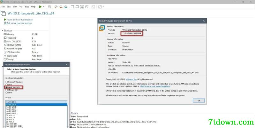255x128 pixels.
Task: Open the VM menu
Action: (x=21, y=7)
